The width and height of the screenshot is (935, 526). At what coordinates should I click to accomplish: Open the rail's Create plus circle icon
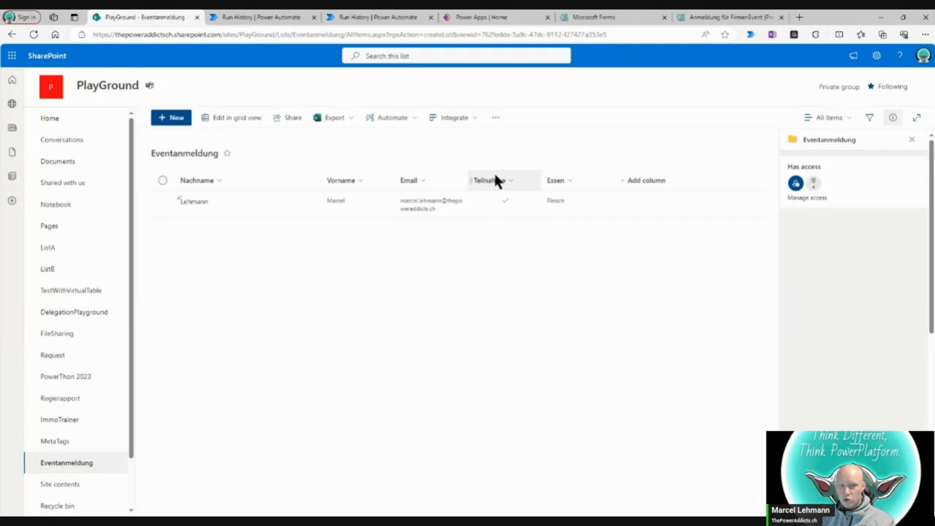12,200
